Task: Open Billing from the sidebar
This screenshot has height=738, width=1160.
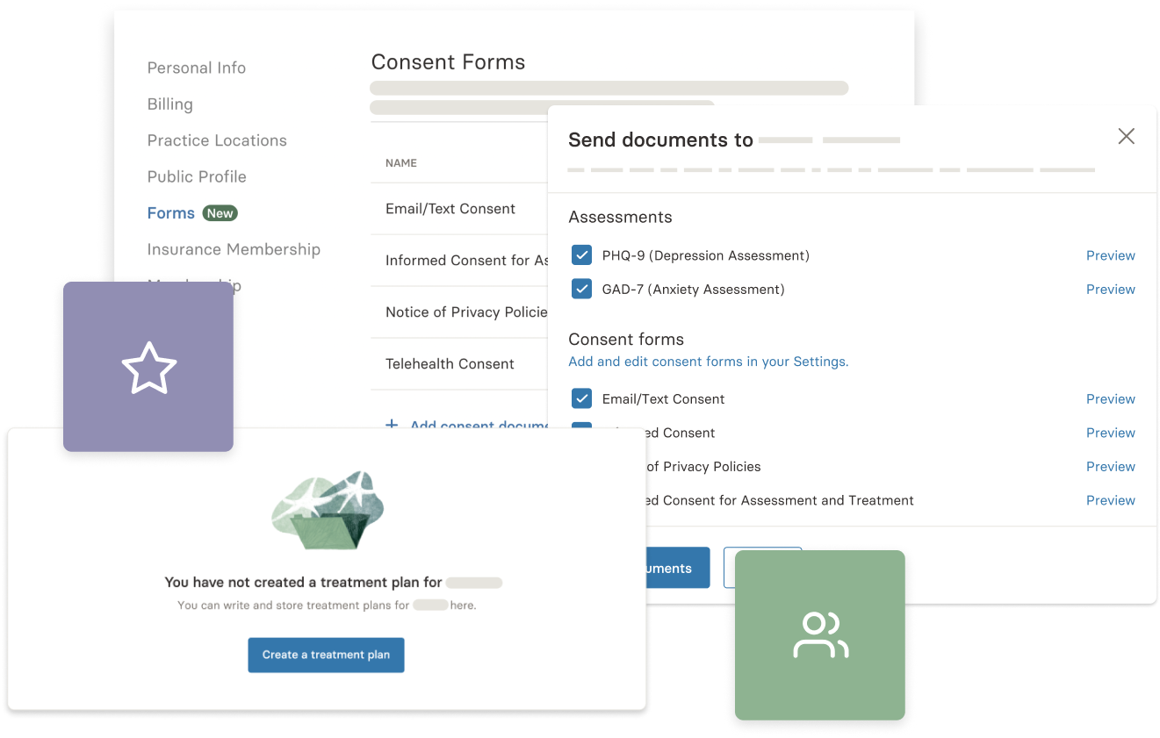Action: click(x=169, y=104)
